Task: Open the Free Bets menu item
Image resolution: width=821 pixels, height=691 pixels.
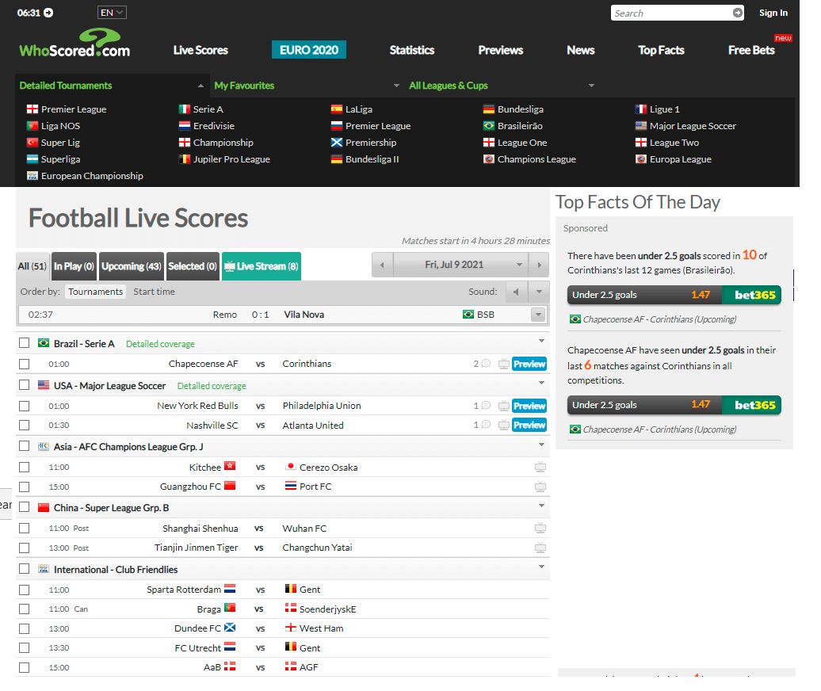Action: 751,50
